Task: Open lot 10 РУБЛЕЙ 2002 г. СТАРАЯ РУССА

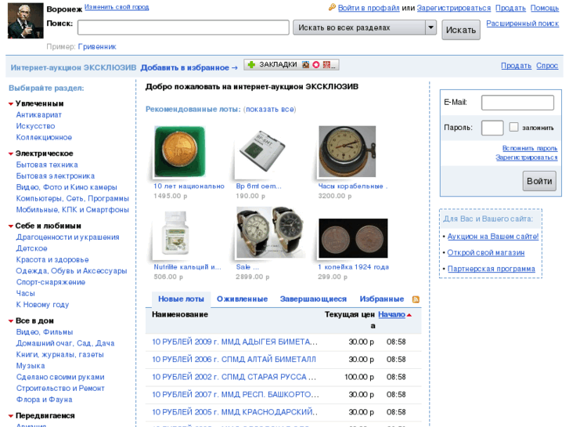Action: point(234,377)
